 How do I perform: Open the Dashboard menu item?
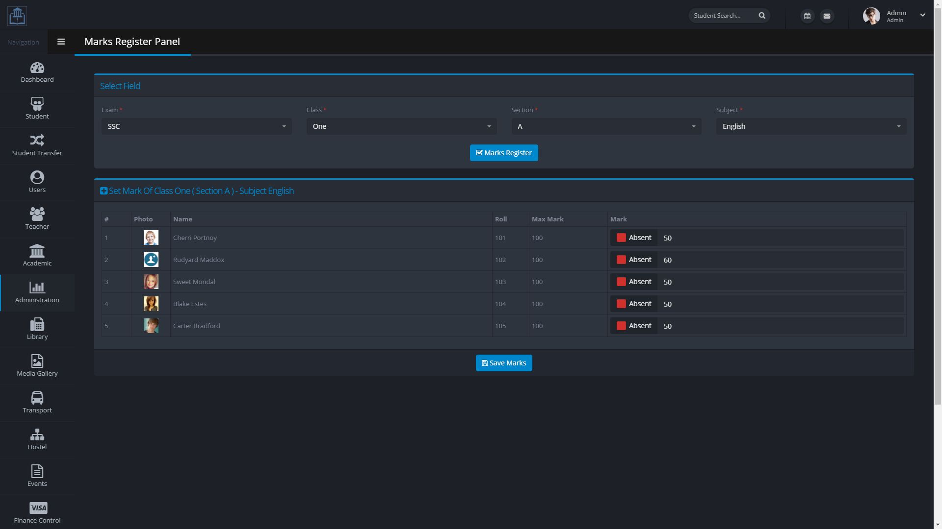(x=37, y=72)
